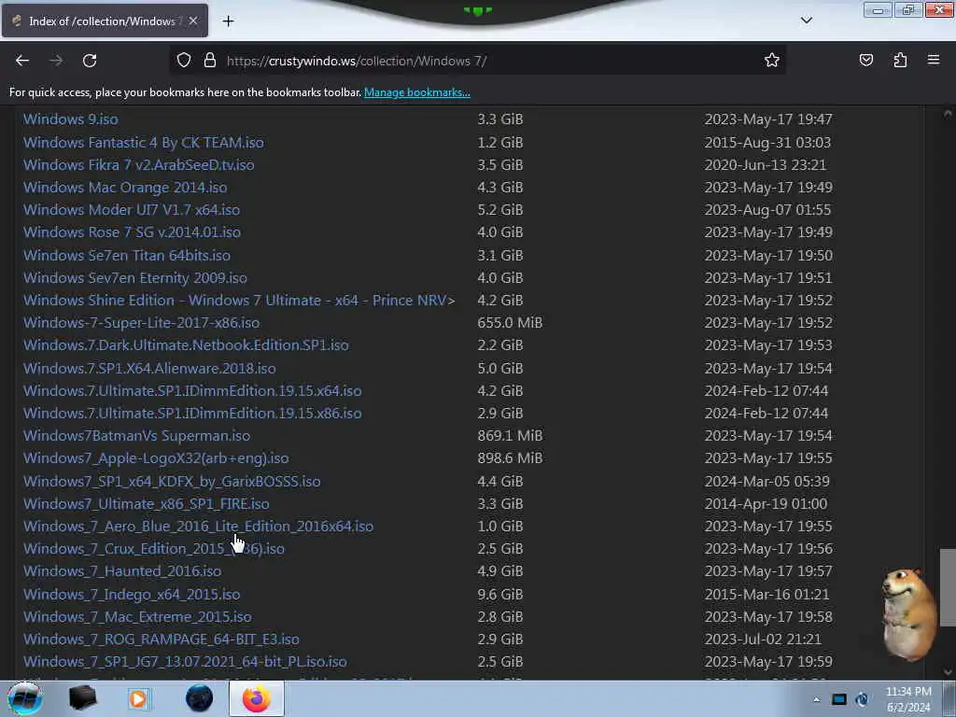This screenshot has height=717, width=956.
Task: Download Windows Se7en Titan 64bits.iso
Action: click(127, 256)
